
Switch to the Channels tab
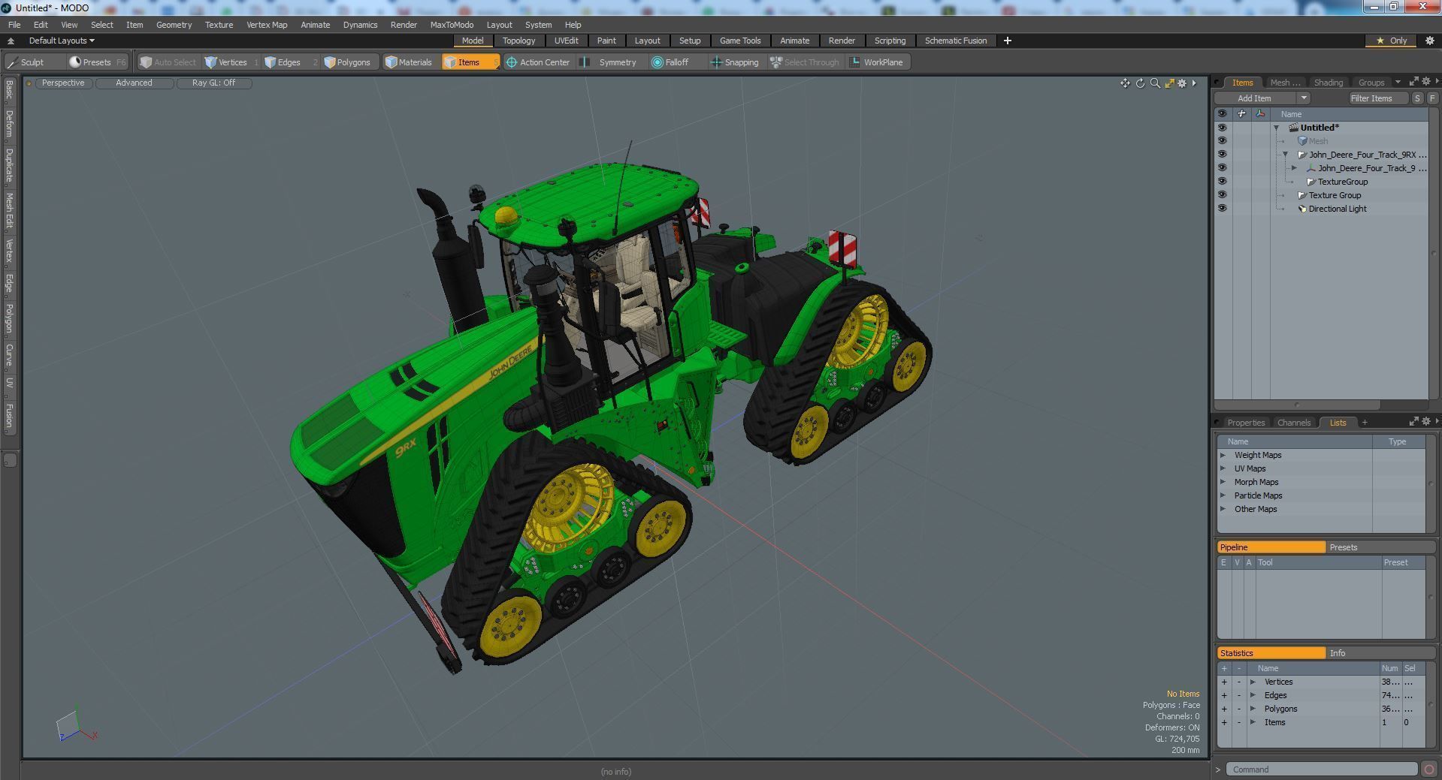1293,423
